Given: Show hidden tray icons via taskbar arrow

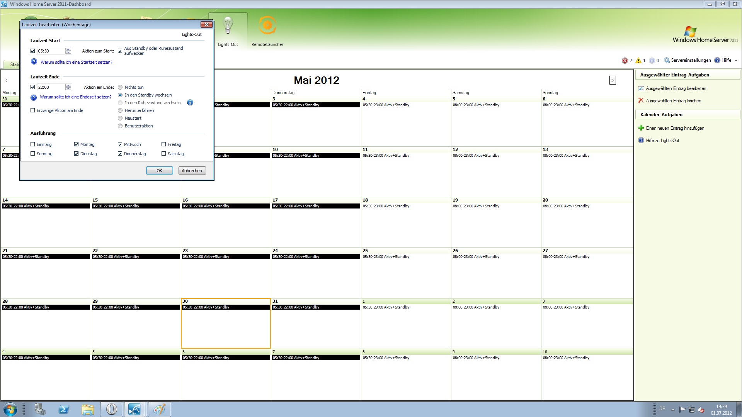Looking at the screenshot, I should click(673, 409).
